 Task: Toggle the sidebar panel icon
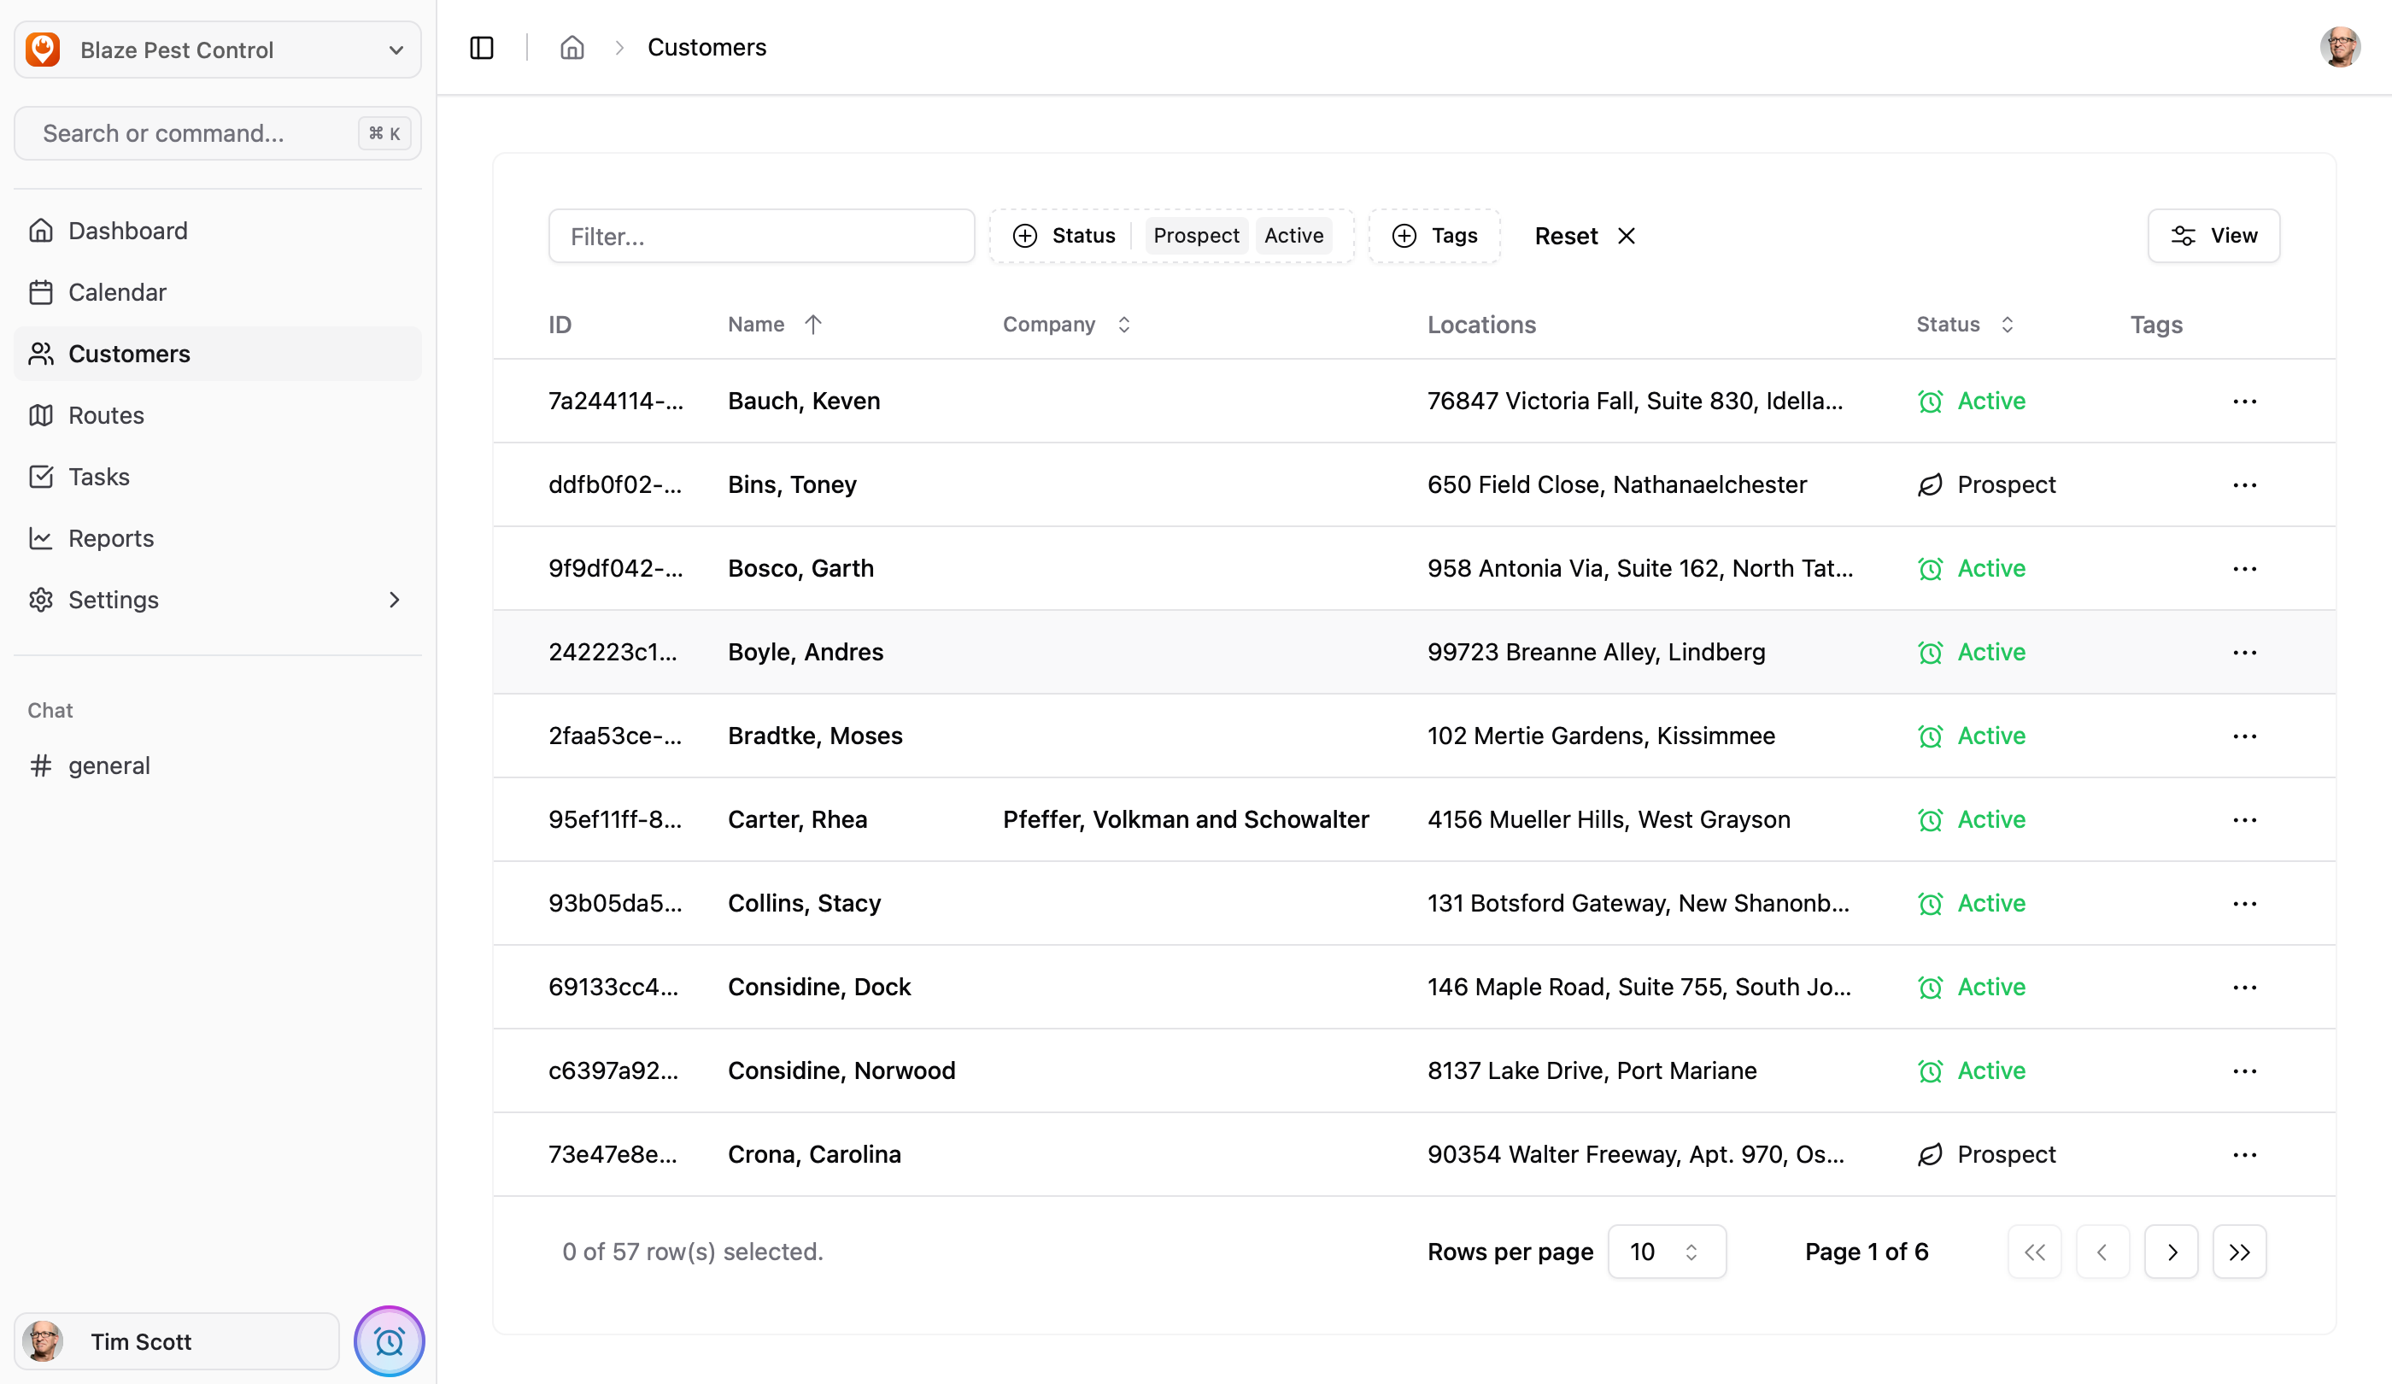coord(481,48)
